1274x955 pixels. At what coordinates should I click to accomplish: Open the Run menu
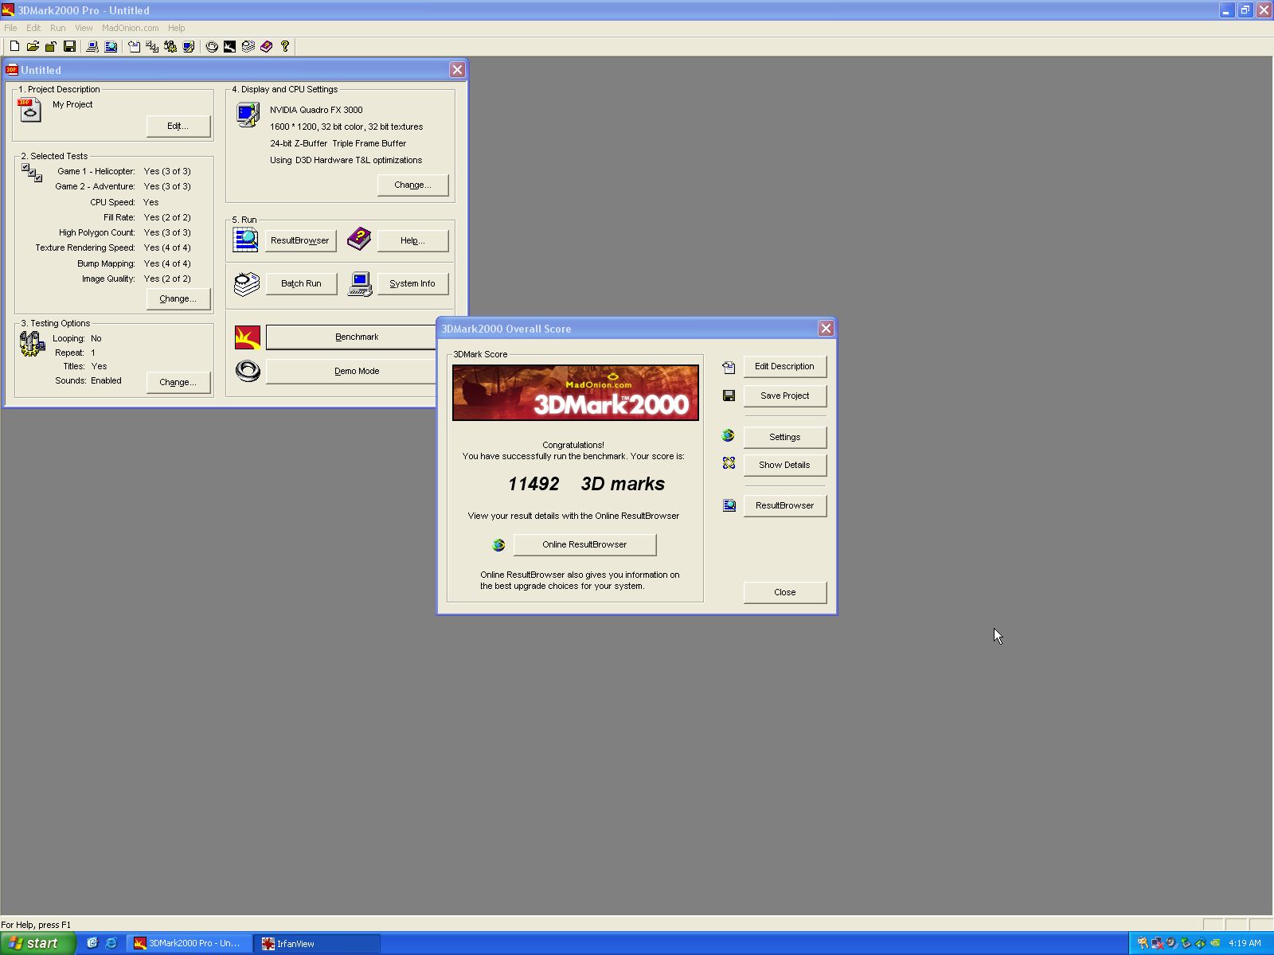(58, 28)
